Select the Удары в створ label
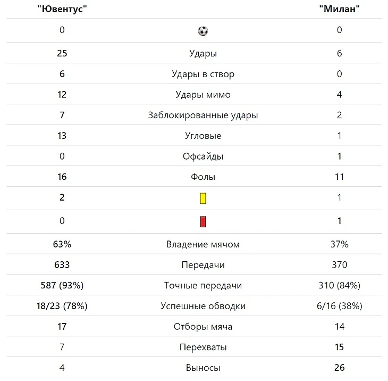 (x=203, y=74)
